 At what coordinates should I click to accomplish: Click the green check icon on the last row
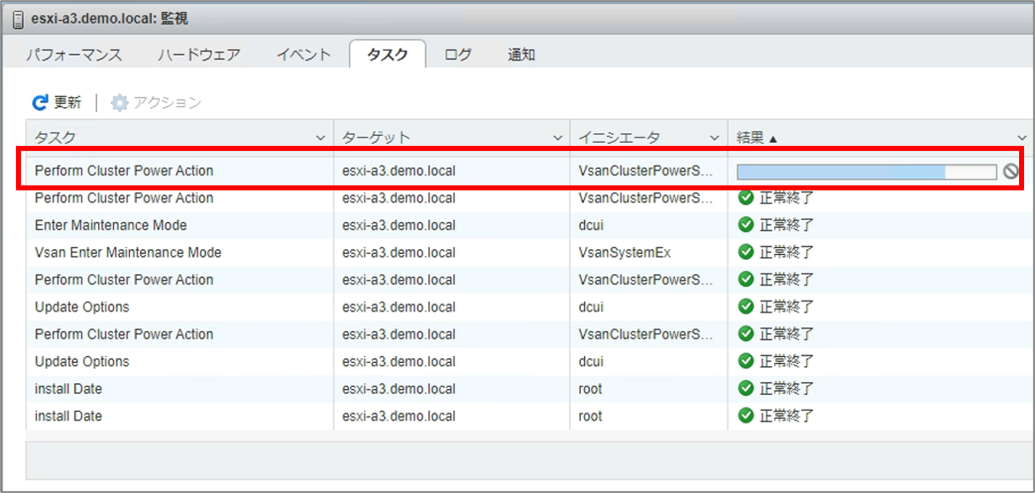pyautogui.click(x=745, y=415)
